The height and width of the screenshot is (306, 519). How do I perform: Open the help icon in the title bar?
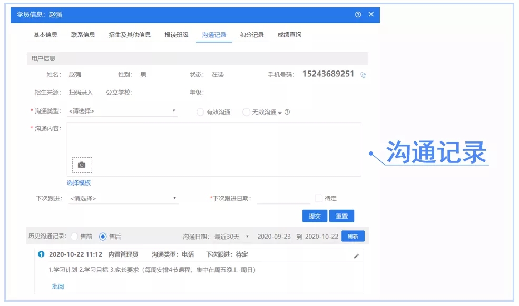[x=359, y=15]
